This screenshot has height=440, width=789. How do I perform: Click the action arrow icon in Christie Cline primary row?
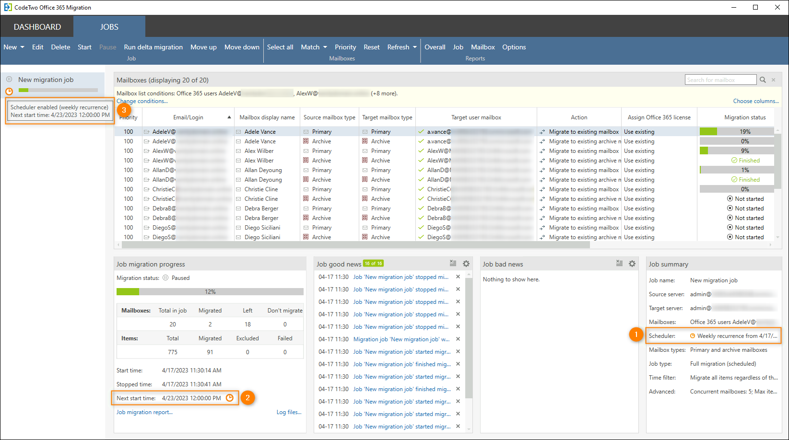(542, 189)
